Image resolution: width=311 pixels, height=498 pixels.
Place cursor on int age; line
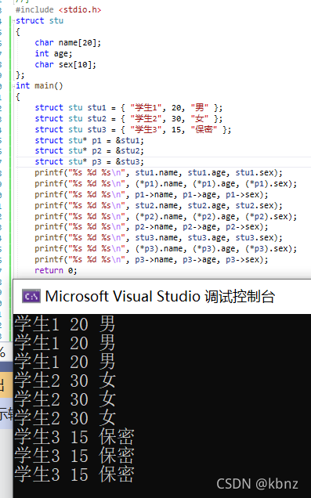click(54, 53)
